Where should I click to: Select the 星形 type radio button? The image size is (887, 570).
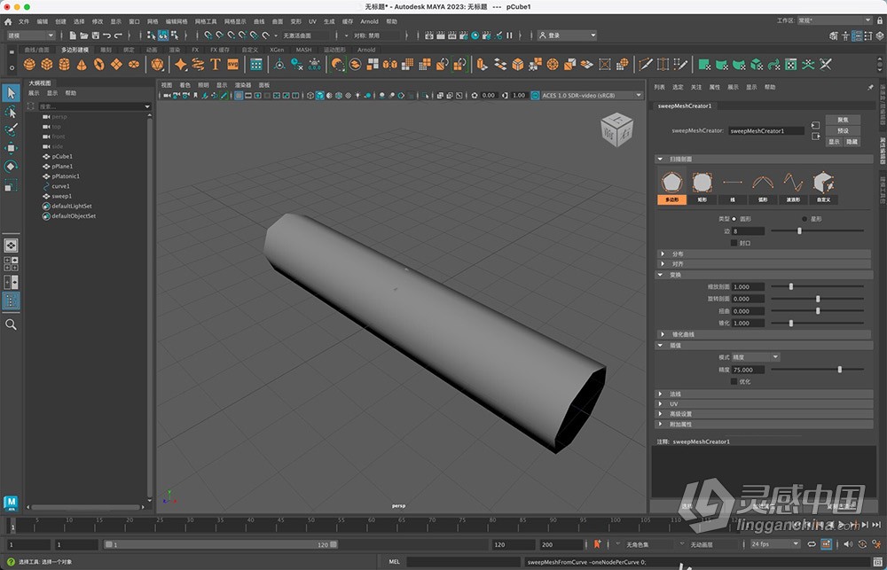click(804, 218)
